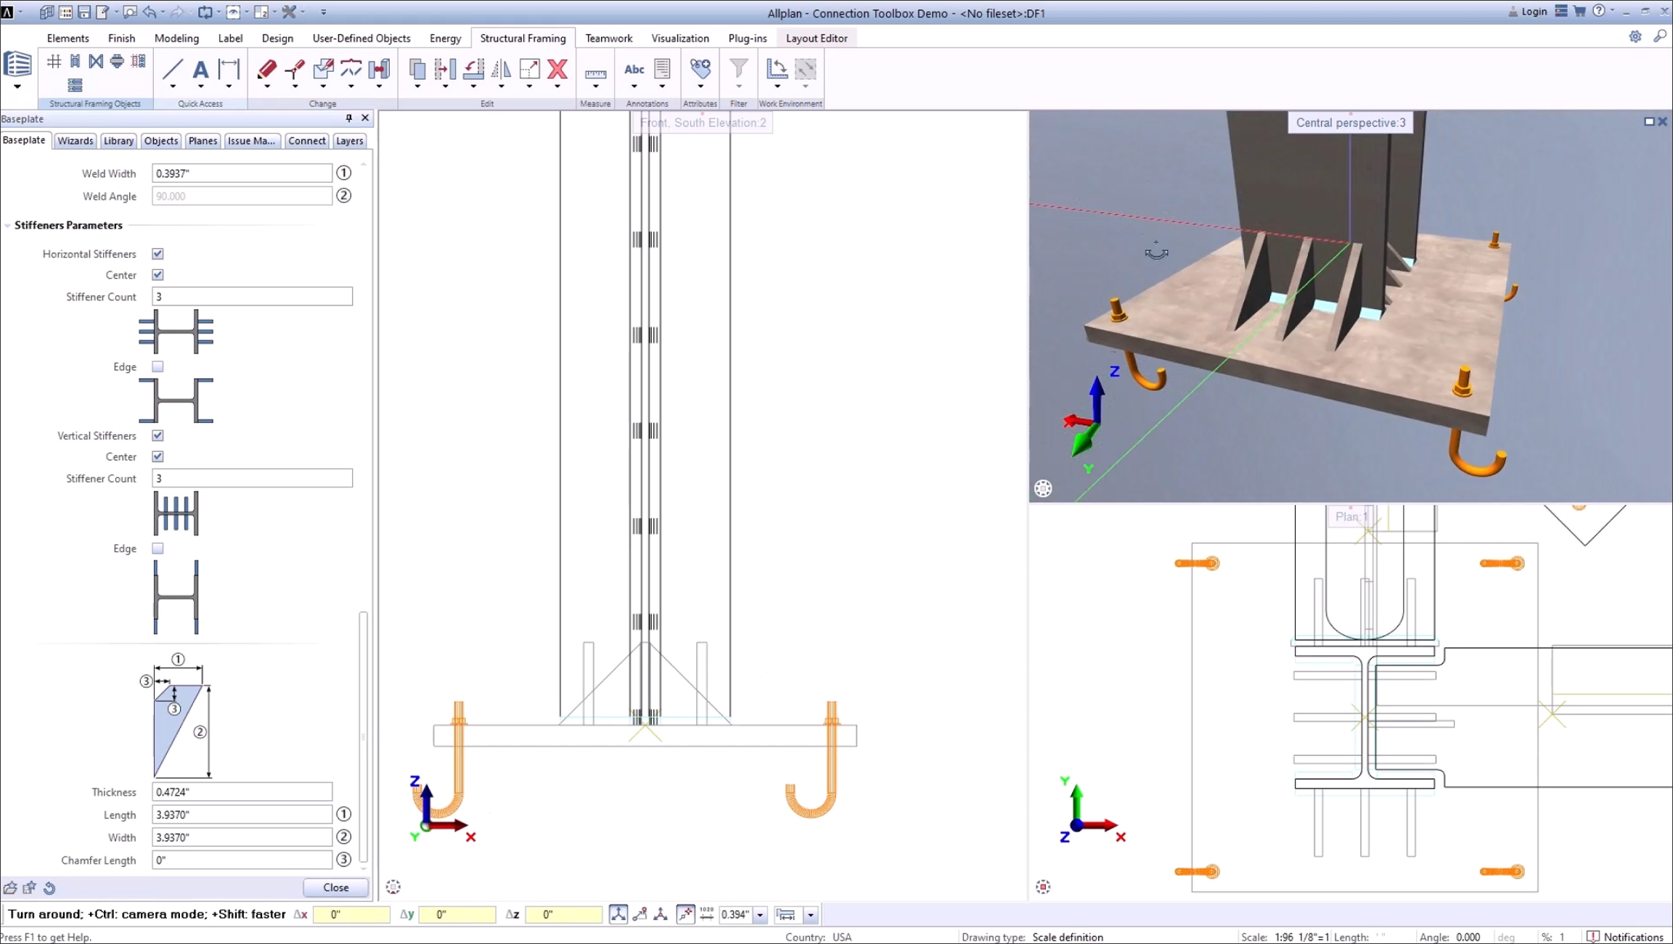The width and height of the screenshot is (1673, 944).
Task: Click the Resize/scale icon in Edit group
Action: 530,69
